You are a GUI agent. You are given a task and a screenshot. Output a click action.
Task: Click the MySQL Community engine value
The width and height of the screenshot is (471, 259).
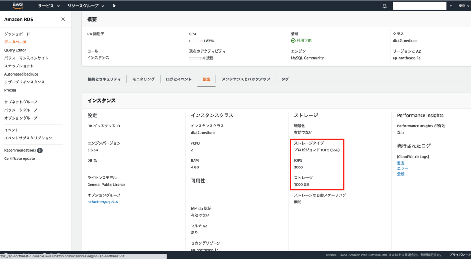click(307, 58)
